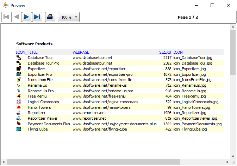Select the title Icons from File
This screenshot has width=237, height=166.
(x=40, y=80)
